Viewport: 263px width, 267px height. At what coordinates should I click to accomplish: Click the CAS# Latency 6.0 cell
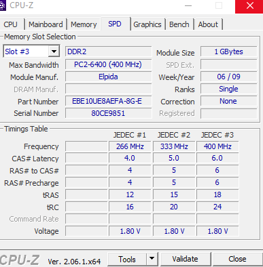[x=217, y=158]
